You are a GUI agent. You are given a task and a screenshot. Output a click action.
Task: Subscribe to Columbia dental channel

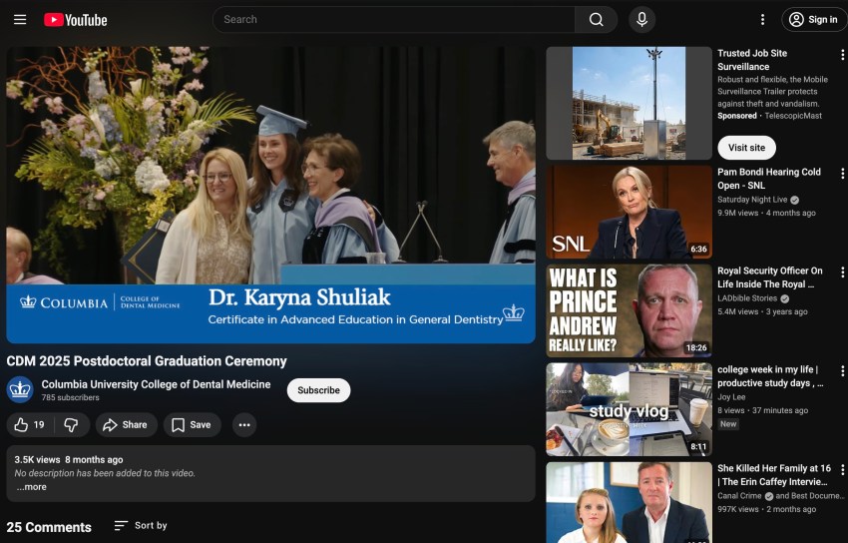coord(318,390)
